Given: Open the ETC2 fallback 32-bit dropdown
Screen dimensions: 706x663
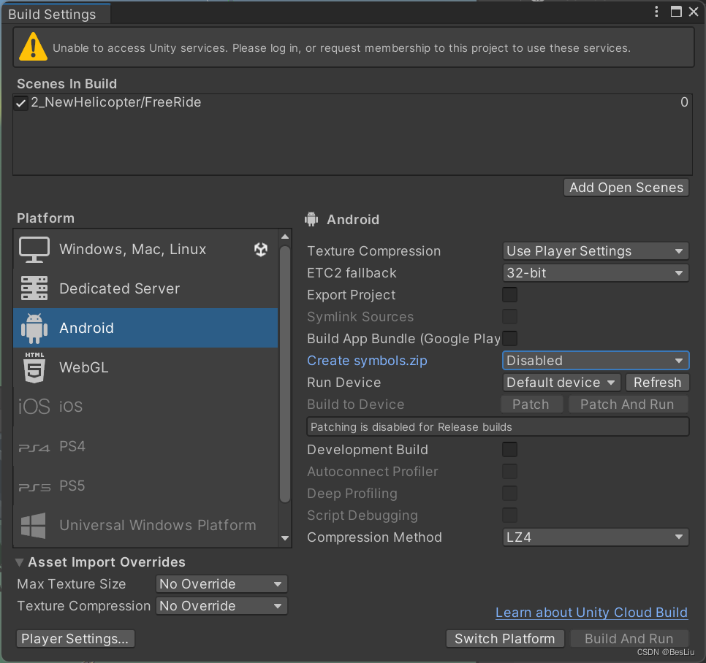Looking at the screenshot, I should click(x=595, y=273).
